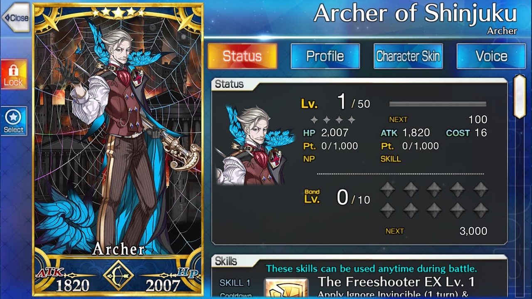Click the servant portrait thumbnail in Status
The height and width of the screenshot is (299, 532).
[254, 145]
